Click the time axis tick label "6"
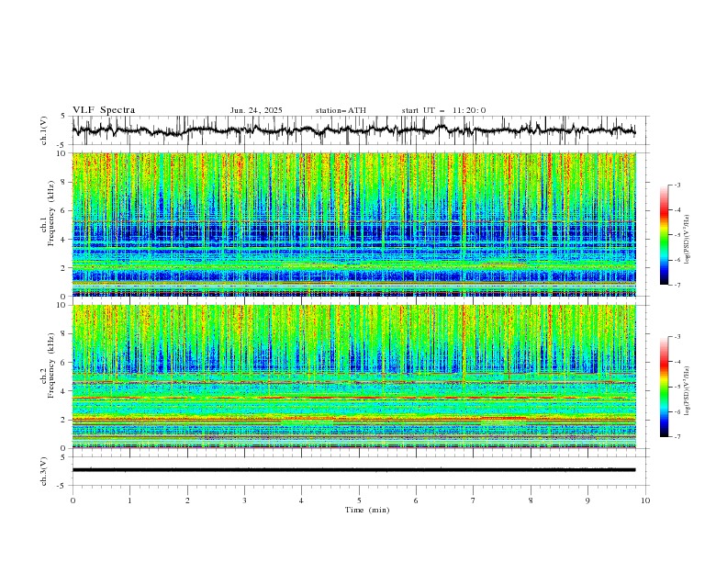Viewport: 727px width, 562px height. [416, 500]
